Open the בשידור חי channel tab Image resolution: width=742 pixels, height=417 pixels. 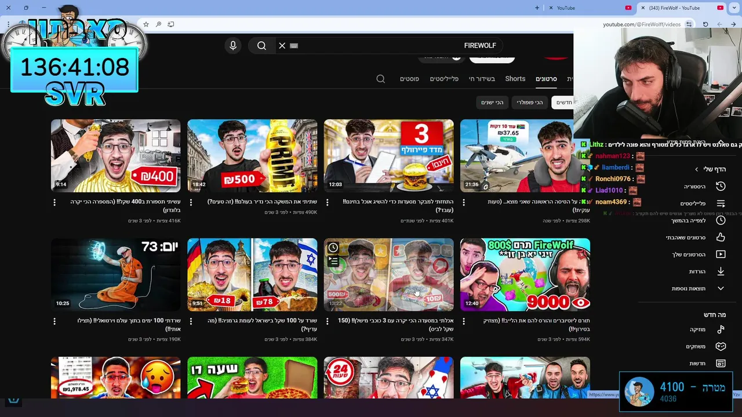pyautogui.click(x=482, y=79)
